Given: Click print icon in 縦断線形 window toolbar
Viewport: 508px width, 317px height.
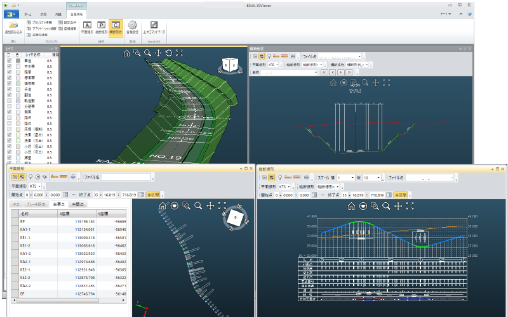Looking at the screenshot, I should [x=306, y=178].
